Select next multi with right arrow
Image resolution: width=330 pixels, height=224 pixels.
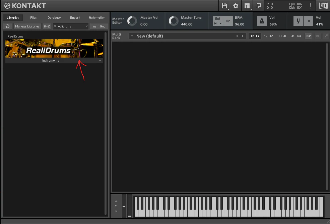[243, 36]
